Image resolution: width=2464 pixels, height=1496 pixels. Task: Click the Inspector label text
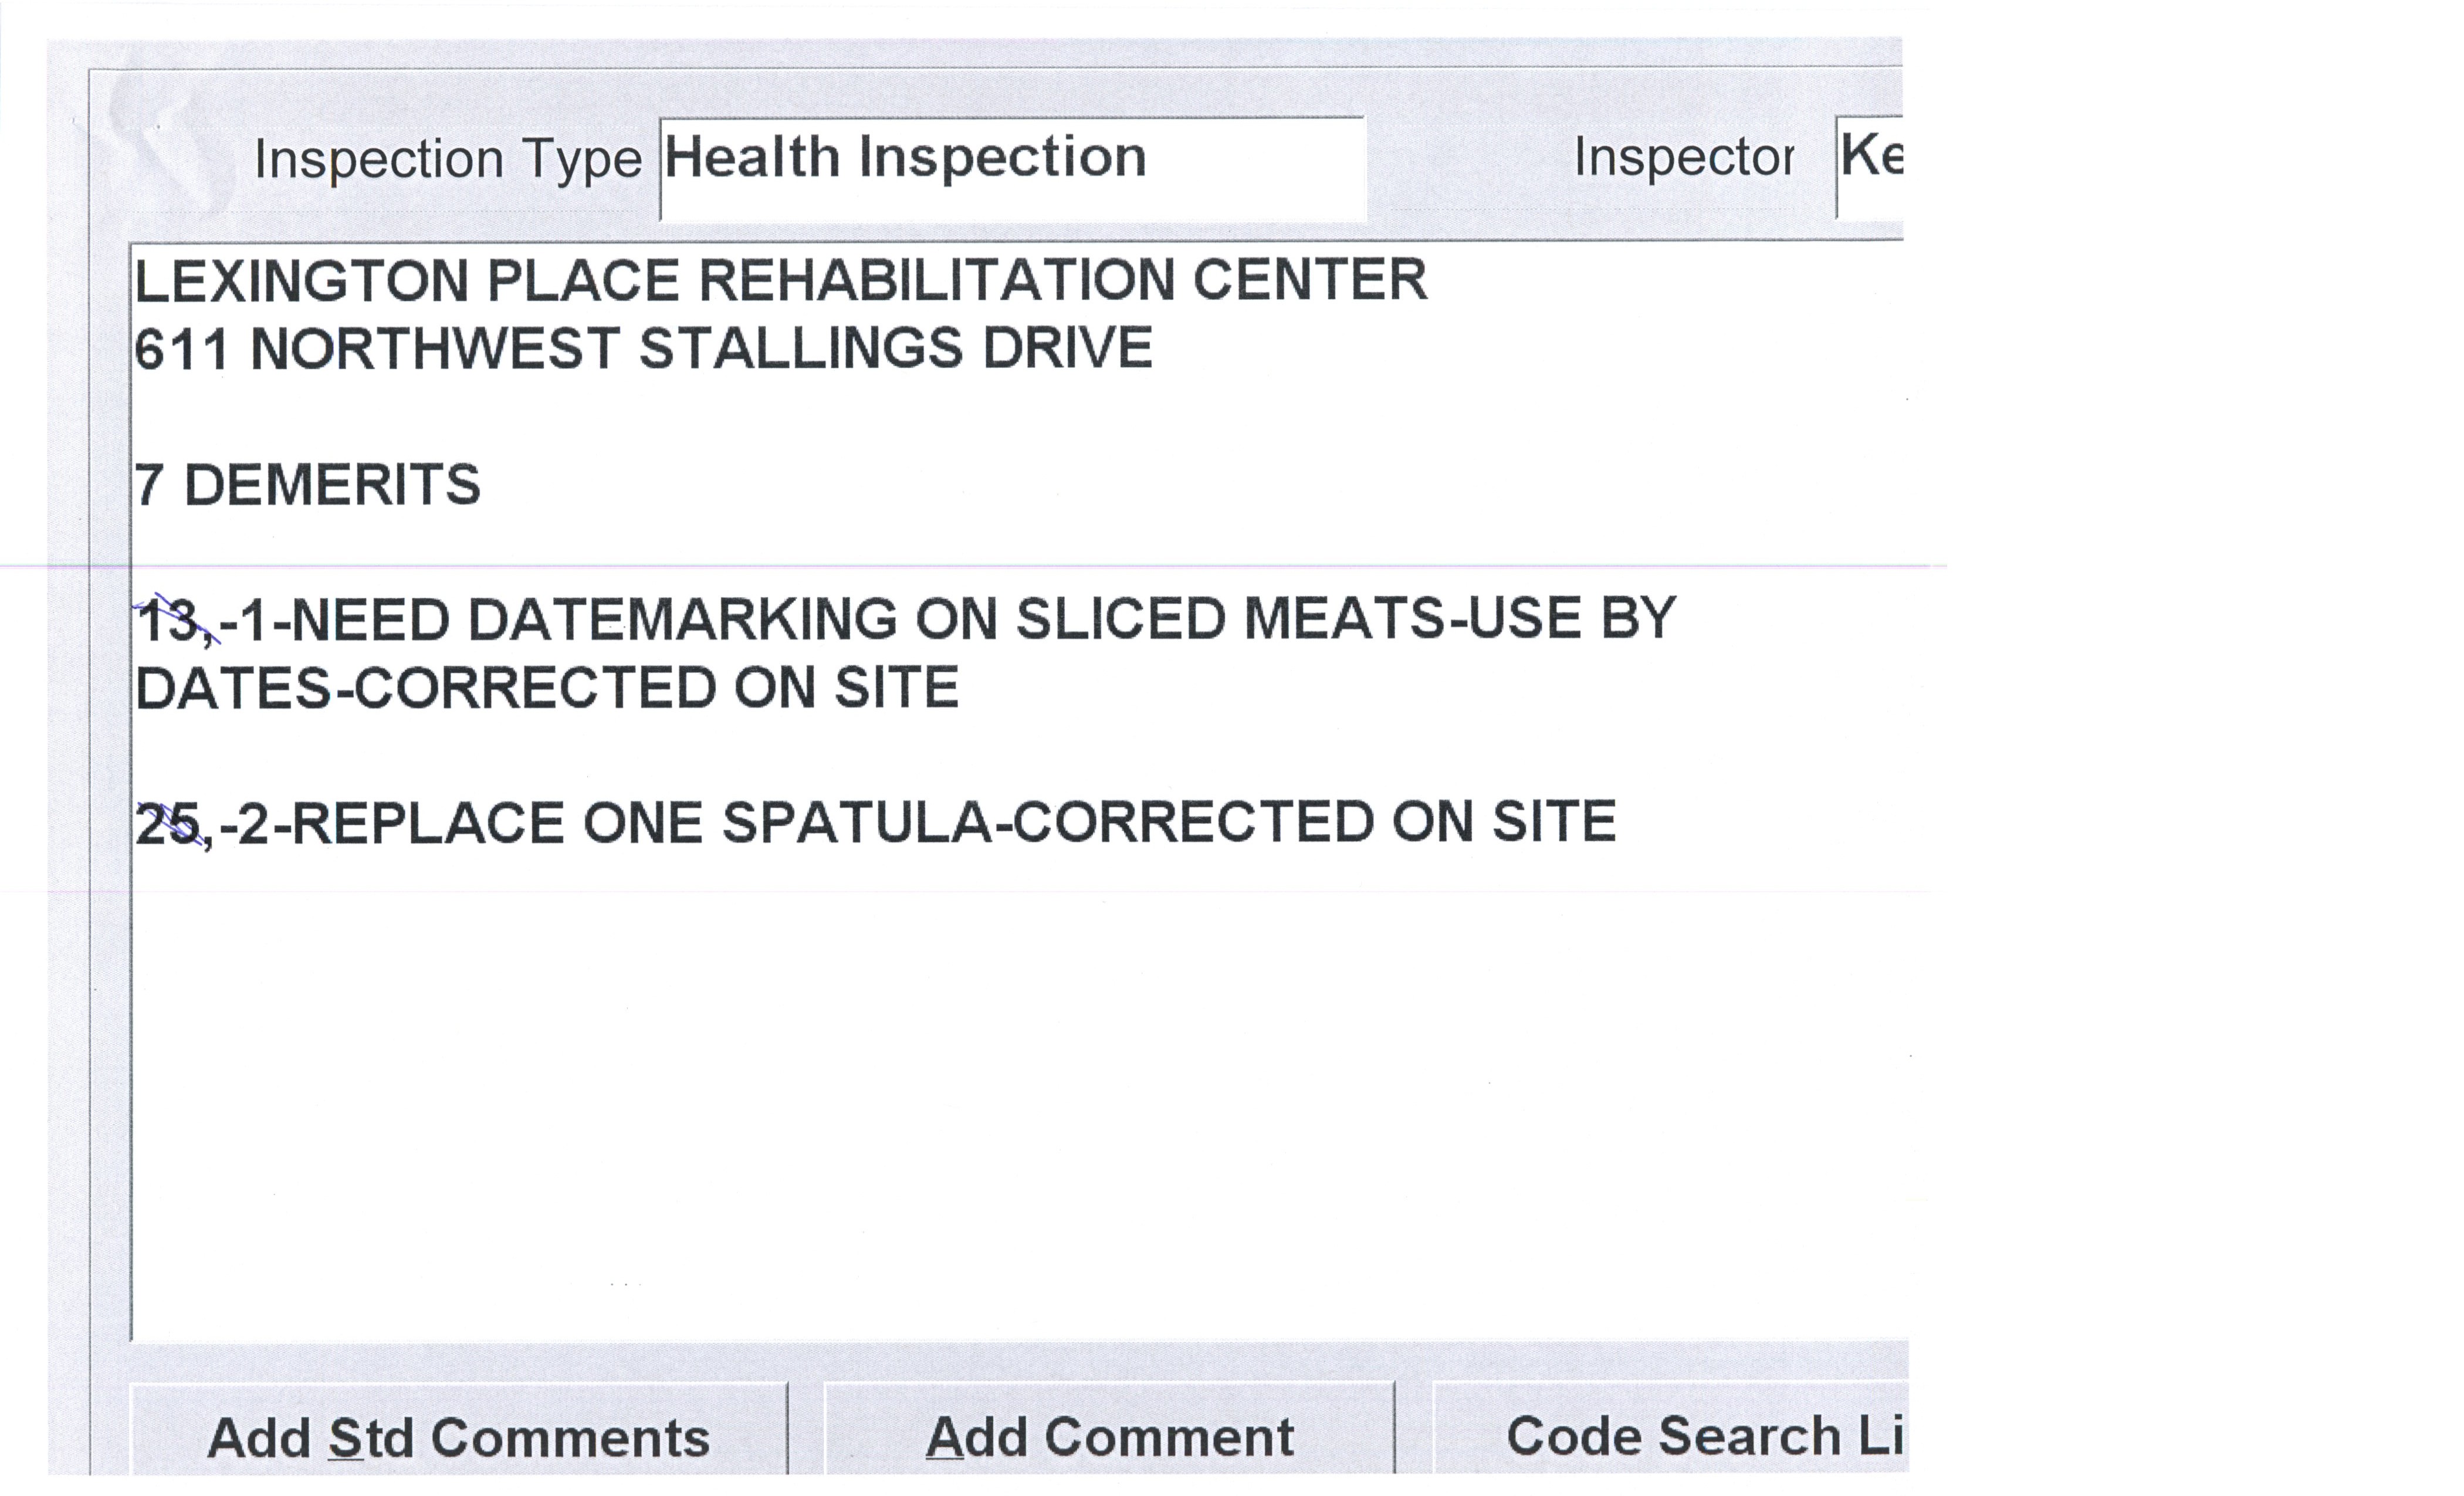pyautogui.click(x=1683, y=158)
